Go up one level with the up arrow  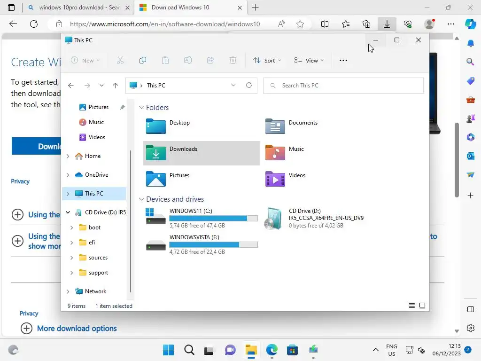116,86
